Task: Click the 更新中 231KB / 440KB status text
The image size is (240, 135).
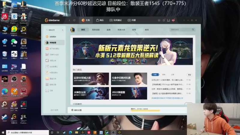Action: [139, 109]
